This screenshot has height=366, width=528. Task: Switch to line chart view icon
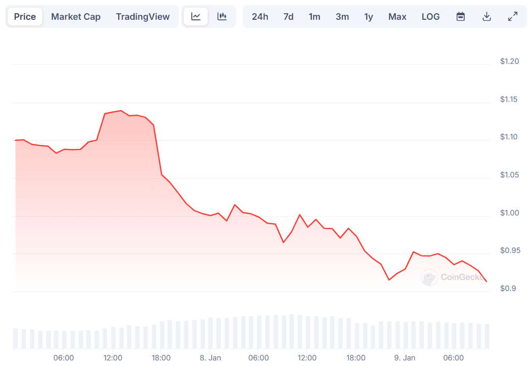[196, 17]
